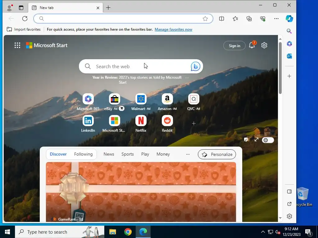Open the Favorites list icon
The height and width of the screenshot is (238, 318).
tap(235, 19)
